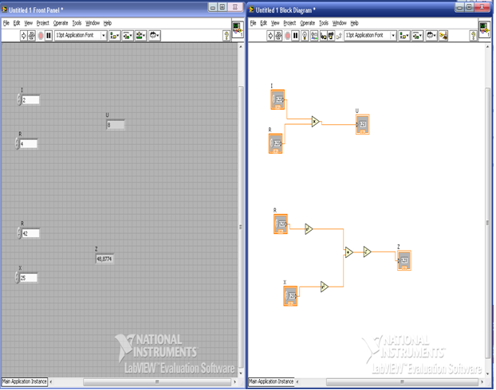Click Clean Up Diagram icon in toolbar

(443, 36)
